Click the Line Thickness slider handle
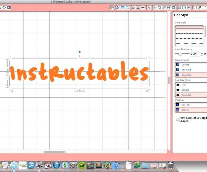Screen dimensions: 207x172 pyautogui.click(x=180, y=54)
